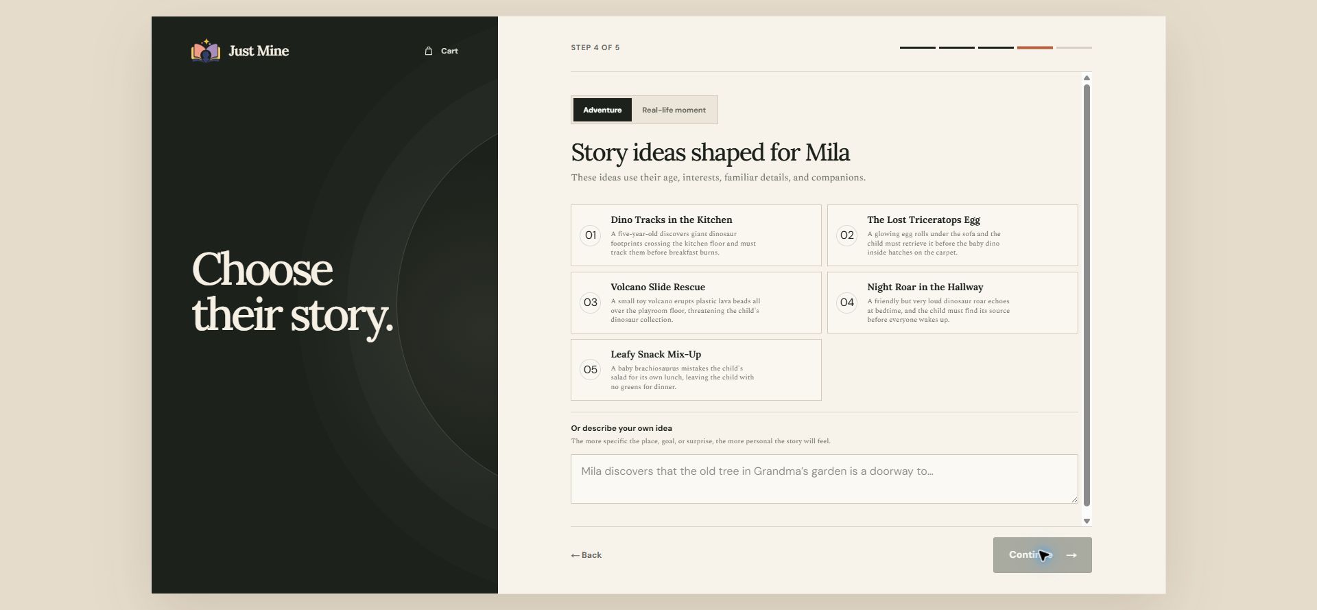Click the last grey progress segment
The image size is (1317, 610).
point(1074,47)
